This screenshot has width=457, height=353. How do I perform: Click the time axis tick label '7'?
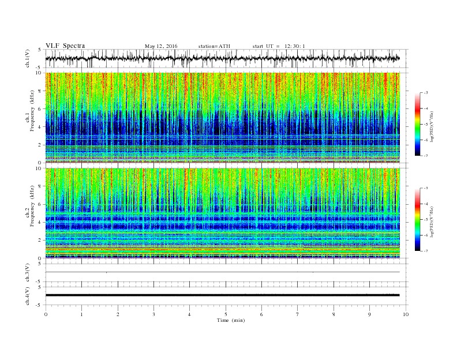point(298,314)
